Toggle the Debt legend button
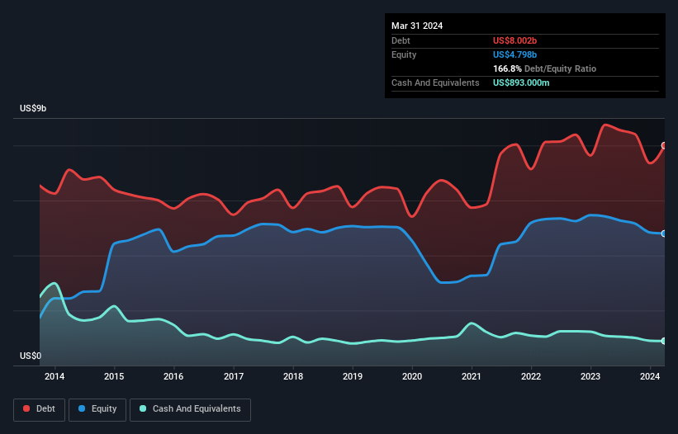The image size is (678, 434). point(40,409)
